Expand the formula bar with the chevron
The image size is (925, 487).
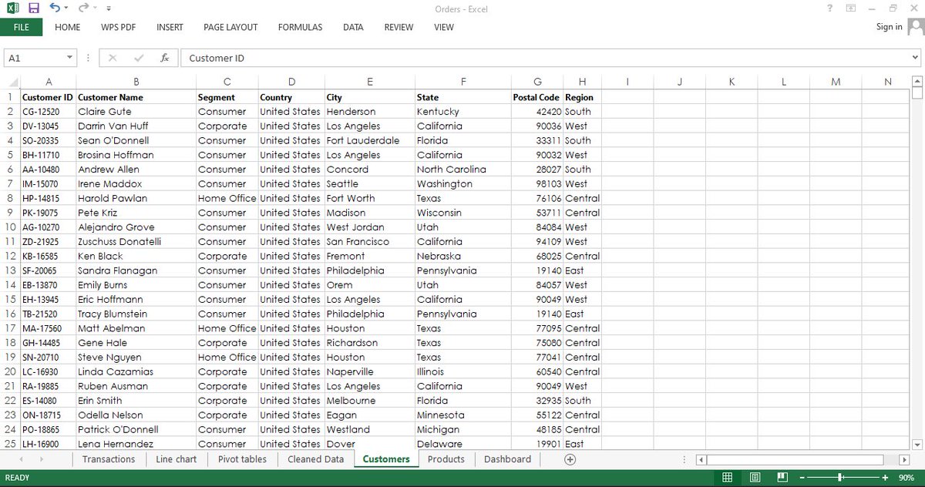916,58
